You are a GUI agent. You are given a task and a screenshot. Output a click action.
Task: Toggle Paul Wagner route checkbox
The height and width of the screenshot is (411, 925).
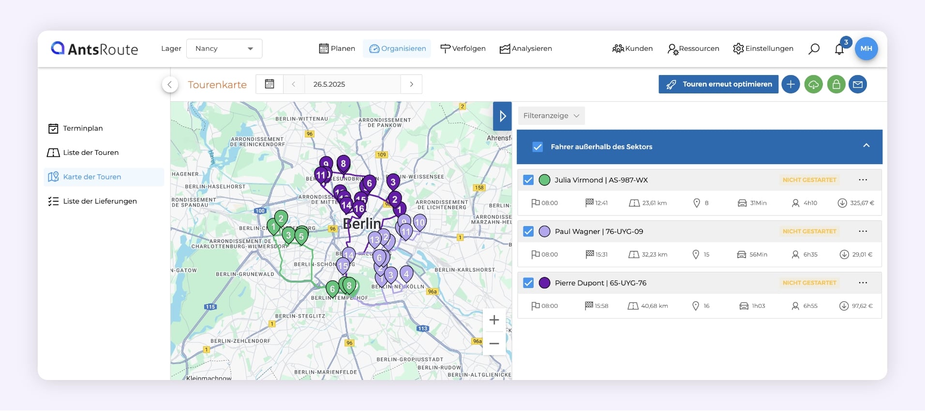(528, 231)
